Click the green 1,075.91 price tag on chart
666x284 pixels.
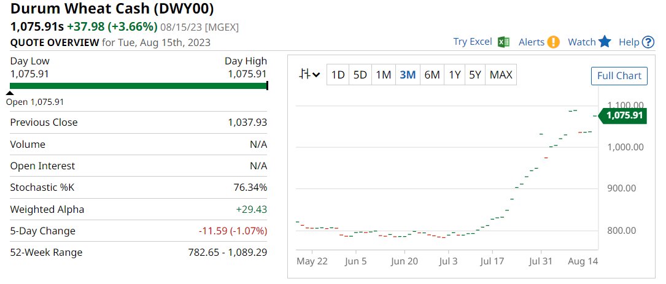coord(622,115)
